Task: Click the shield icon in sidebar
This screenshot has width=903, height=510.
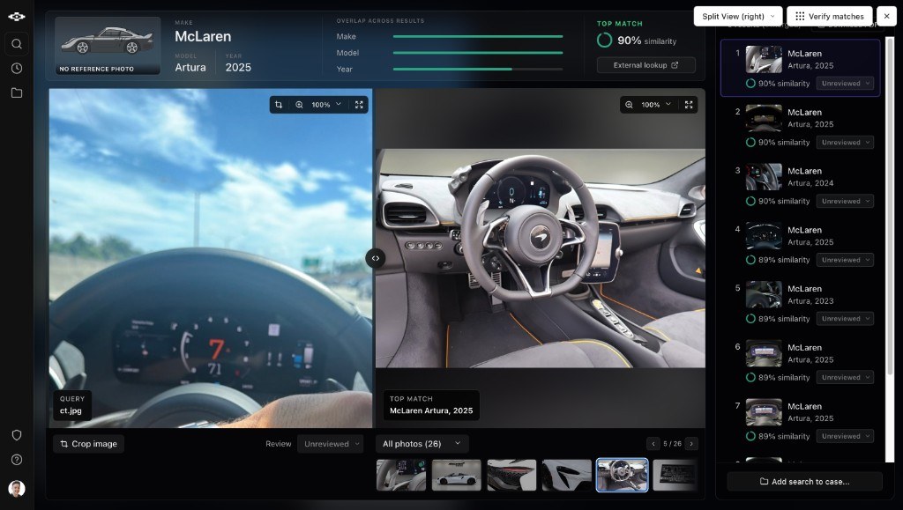Action: click(x=17, y=435)
